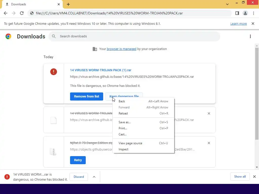259x194 pixels.
Task: Click the download bar red warning icon
Action: [x=7, y=177]
